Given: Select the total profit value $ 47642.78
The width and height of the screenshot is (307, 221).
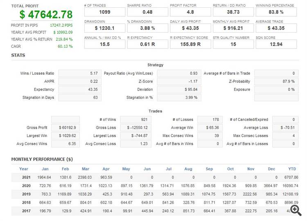Looking at the screenshot, I should coord(46,14).
